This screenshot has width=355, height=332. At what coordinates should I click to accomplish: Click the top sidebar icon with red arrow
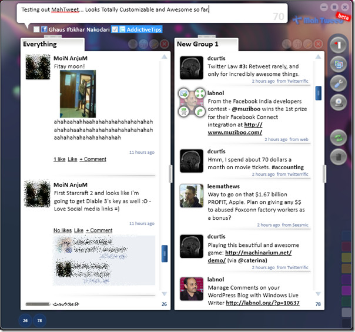coord(337,45)
